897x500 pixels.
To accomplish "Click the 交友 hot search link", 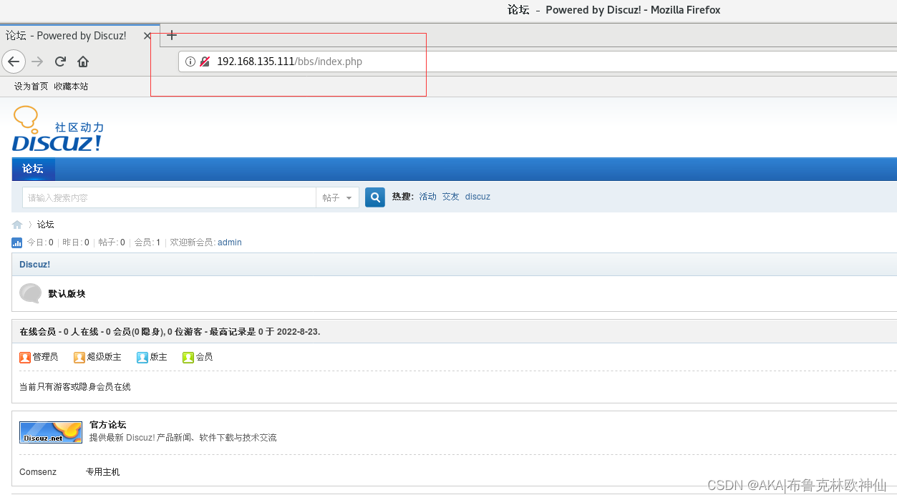I will (451, 197).
